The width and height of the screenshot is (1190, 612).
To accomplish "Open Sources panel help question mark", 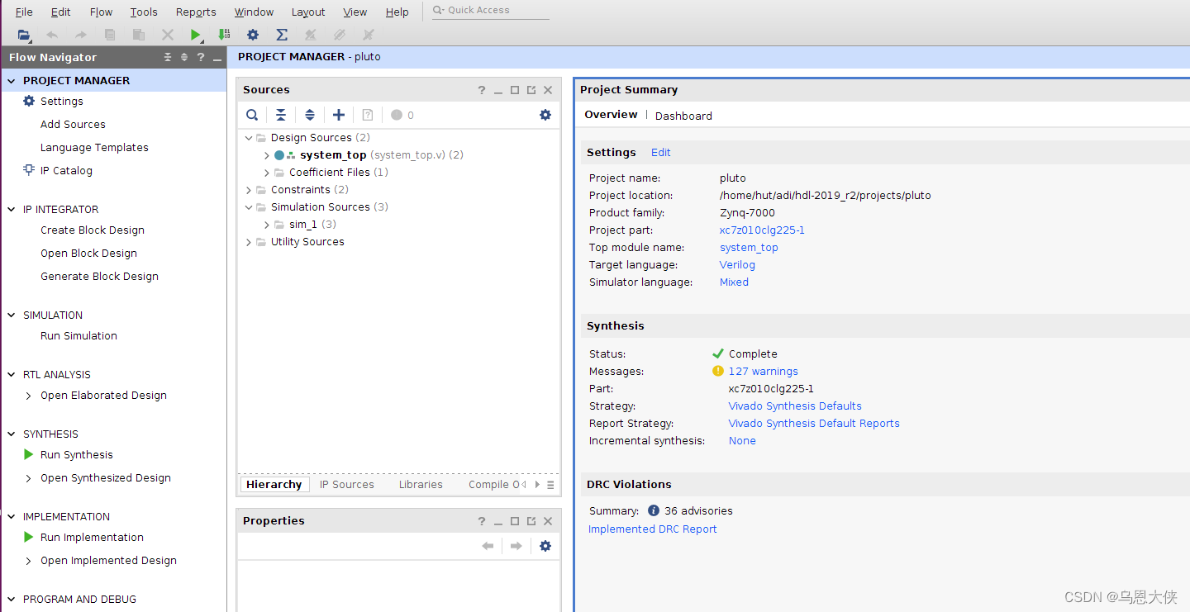I will (482, 90).
